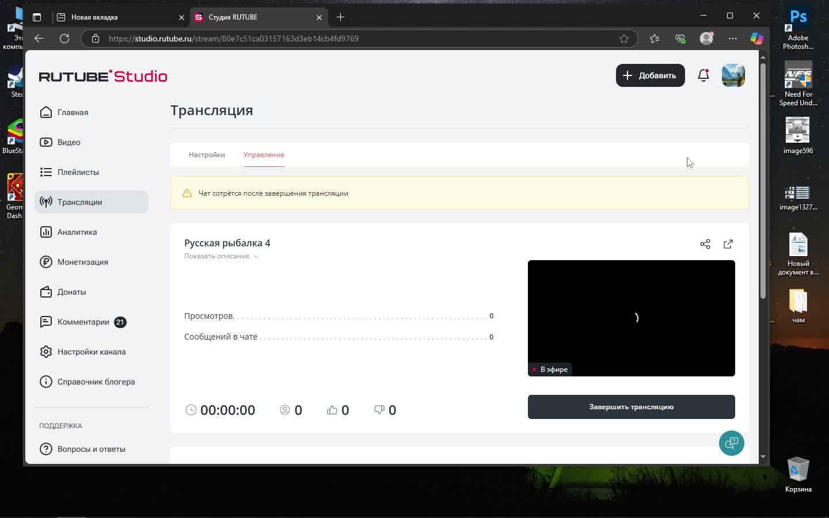Close the Студия RUTUBE tab

tap(319, 17)
